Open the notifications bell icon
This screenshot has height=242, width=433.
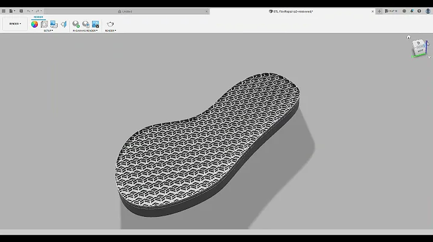412,11
